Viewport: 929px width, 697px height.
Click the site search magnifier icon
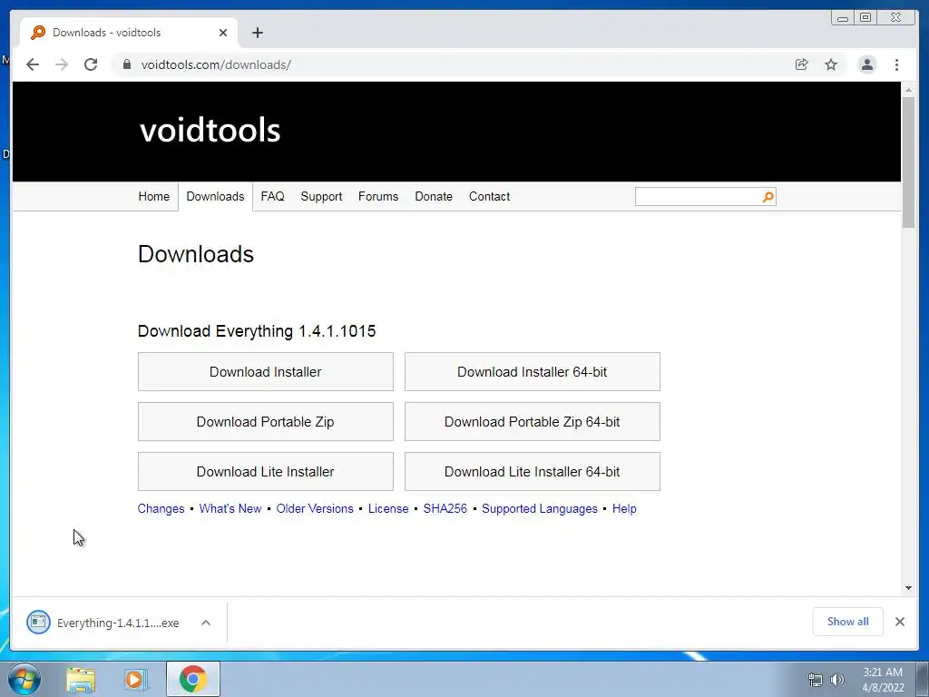coord(768,197)
